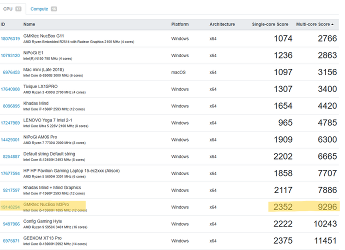Click the Compute tab count badge 16
Screen dimensions: 345x250
tap(54, 9)
